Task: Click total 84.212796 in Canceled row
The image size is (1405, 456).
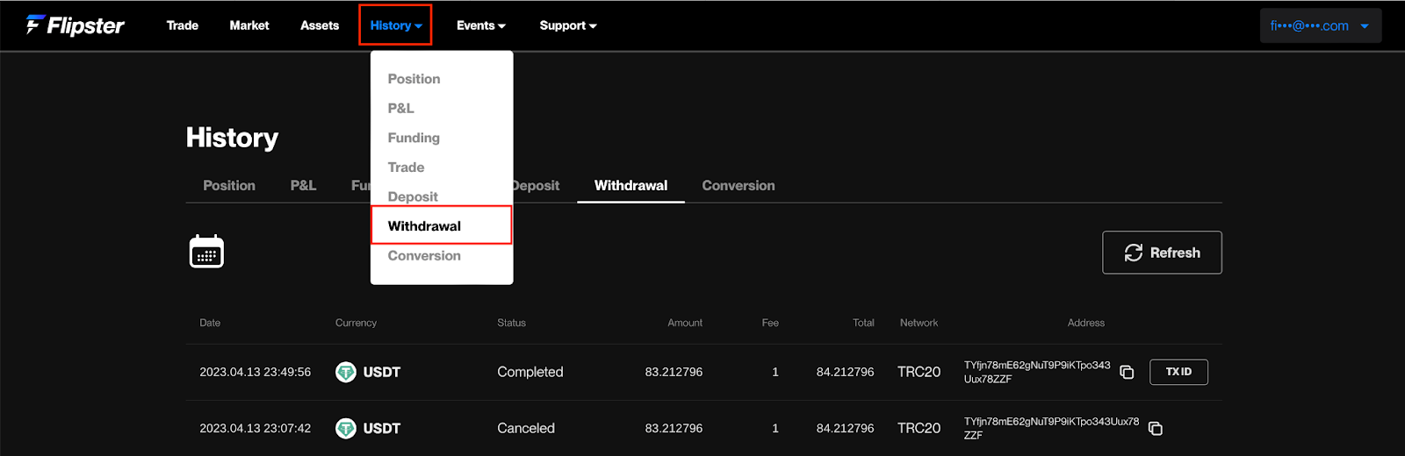Action: tap(845, 428)
